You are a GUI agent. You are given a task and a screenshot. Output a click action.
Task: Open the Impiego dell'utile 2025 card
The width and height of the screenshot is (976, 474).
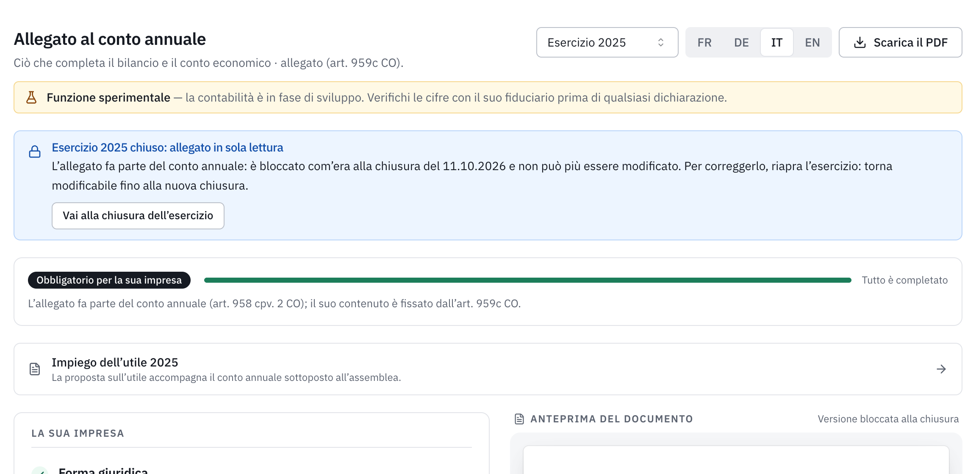pyautogui.click(x=488, y=369)
